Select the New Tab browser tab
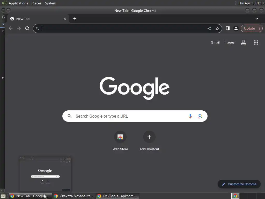 [x=38, y=19]
